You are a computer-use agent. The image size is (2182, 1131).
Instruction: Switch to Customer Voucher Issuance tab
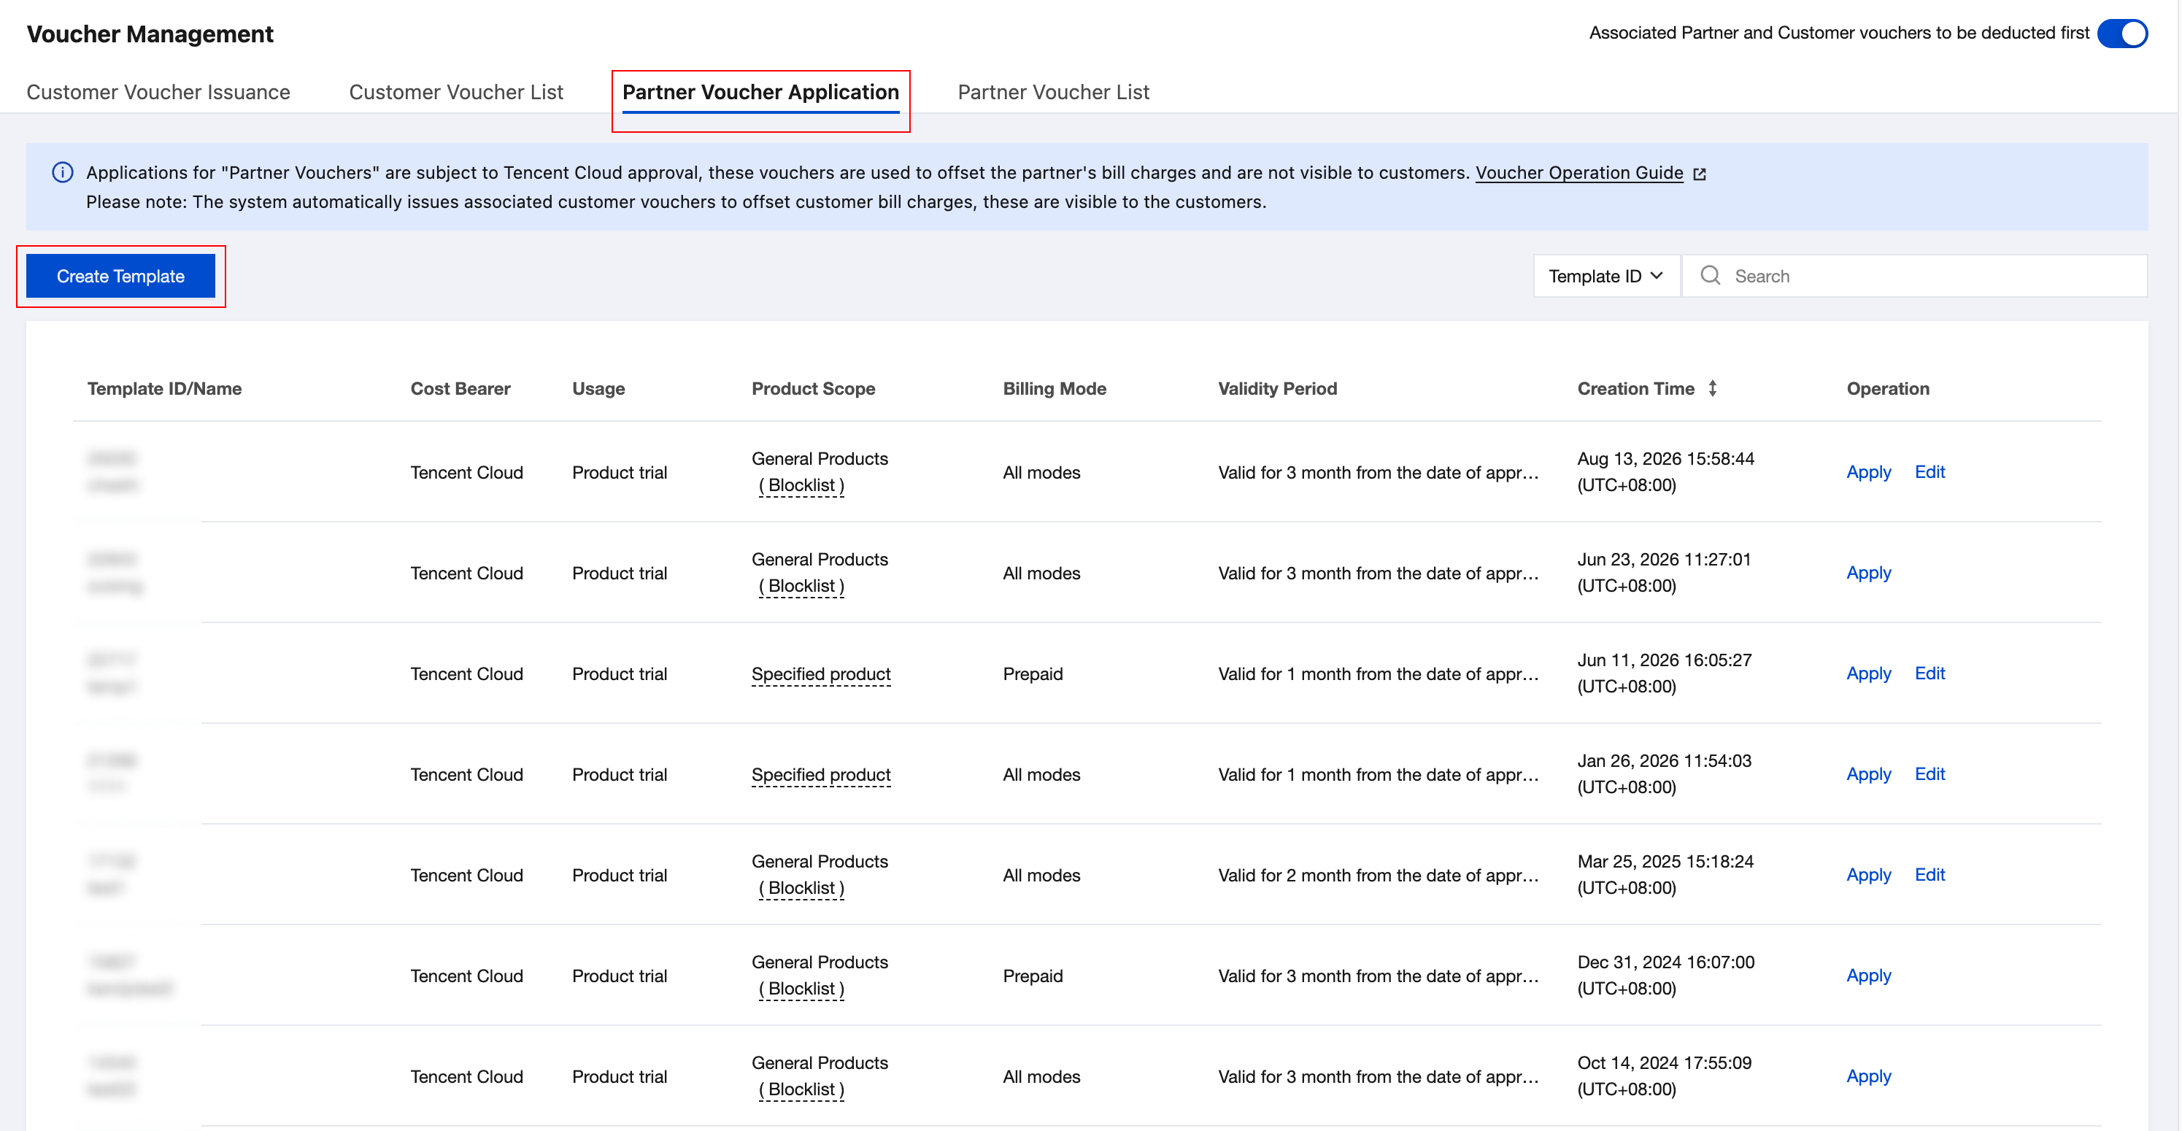click(x=158, y=91)
